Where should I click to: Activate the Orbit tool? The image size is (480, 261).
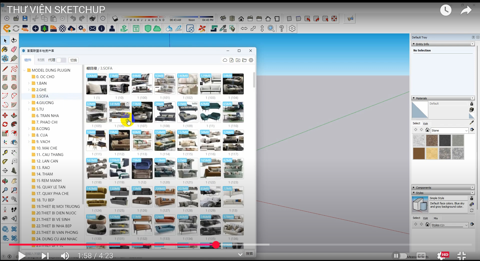click(5, 181)
